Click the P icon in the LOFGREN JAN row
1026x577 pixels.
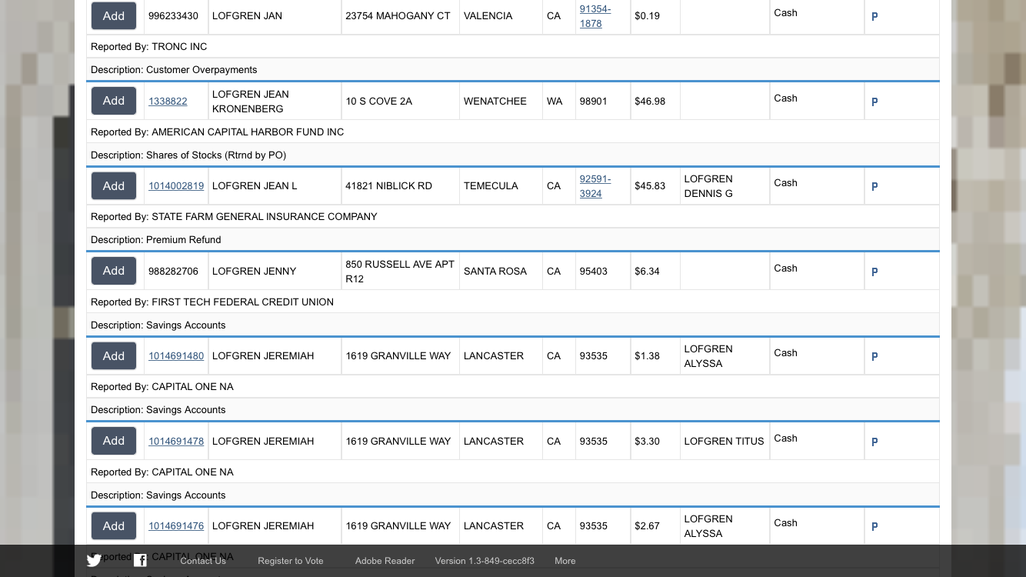pyautogui.click(x=874, y=16)
